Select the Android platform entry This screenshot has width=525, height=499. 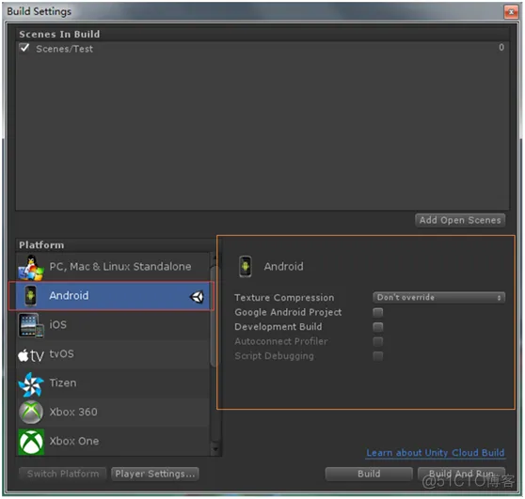coord(113,296)
